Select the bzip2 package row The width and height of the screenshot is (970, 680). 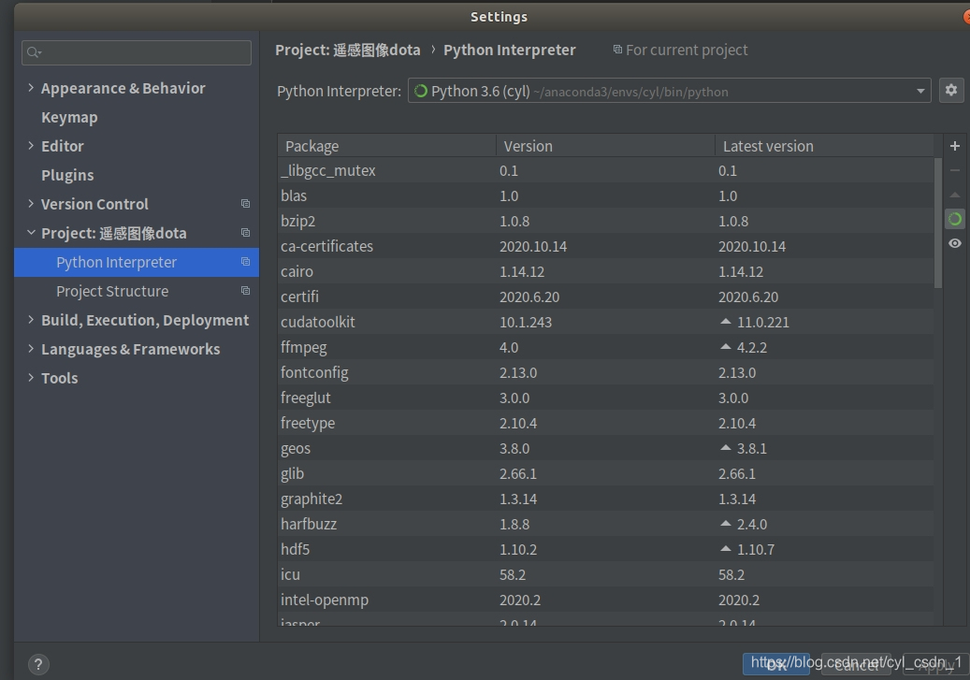pos(605,221)
